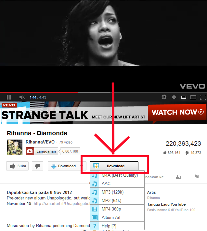Viewport: 207px width, 231px height.
Task: Subscribe using the Langganan button
Action: (42, 151)
